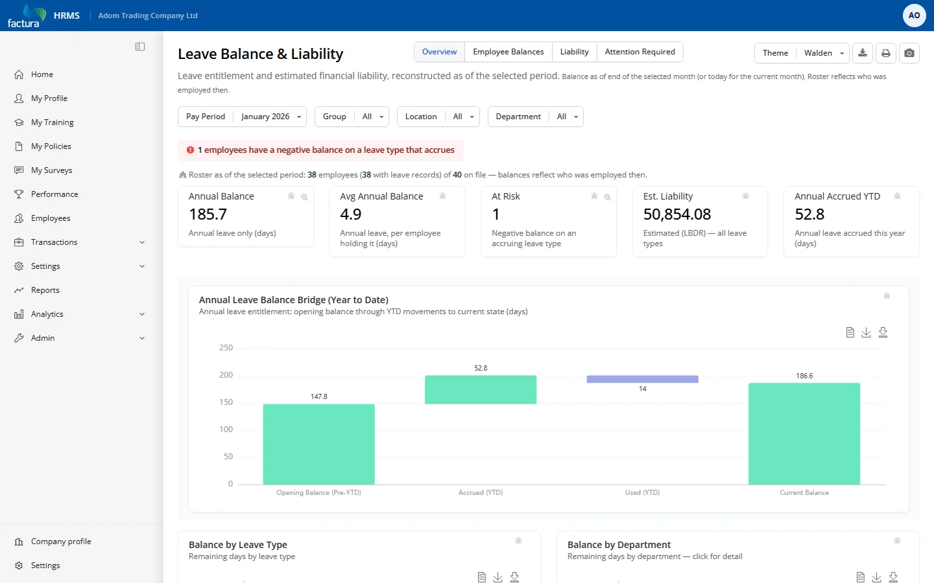The width and height of the screenshot is (934, 583).
Task: Click bug icon on Annual Leave Balance Bridge chart
Action: [887, 296]
